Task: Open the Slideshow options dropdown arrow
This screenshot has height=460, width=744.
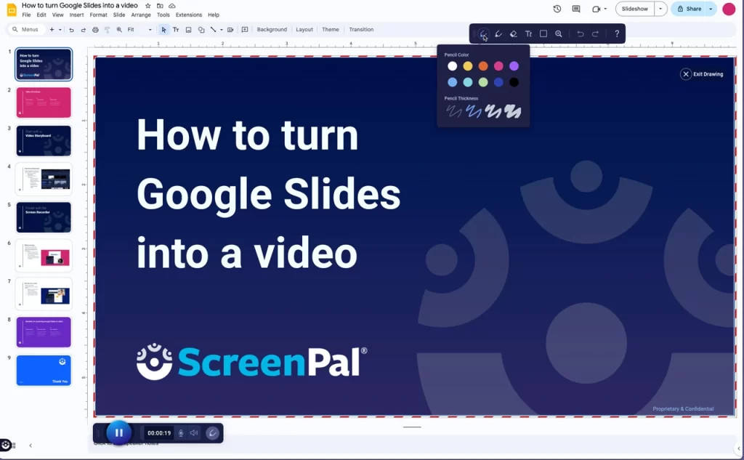Action: (x=660, y=9)
